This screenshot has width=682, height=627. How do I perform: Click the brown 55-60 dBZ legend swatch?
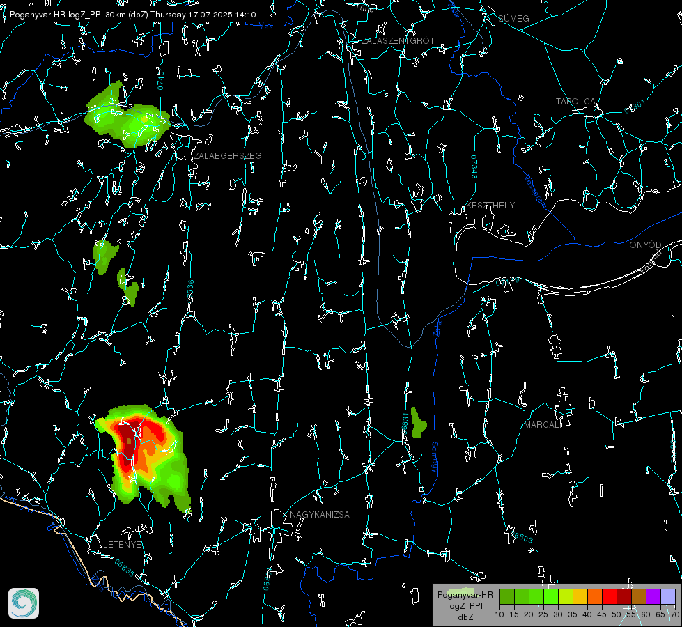(639, 596)
